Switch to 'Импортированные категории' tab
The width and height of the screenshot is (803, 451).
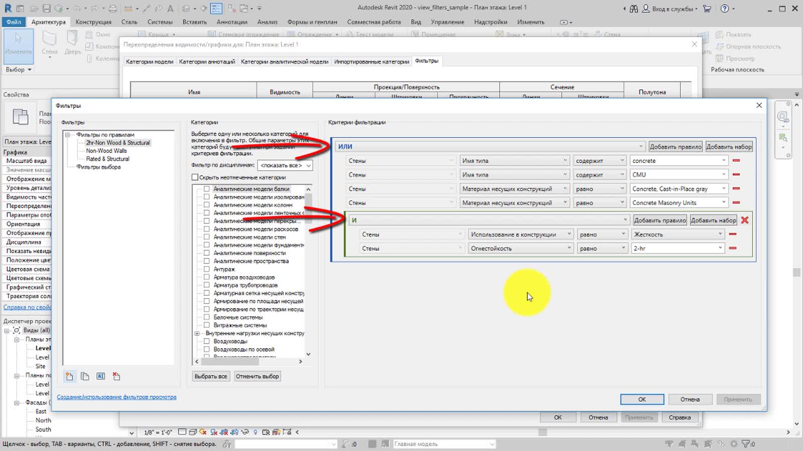pyautogui.click(x=372, y=62)
